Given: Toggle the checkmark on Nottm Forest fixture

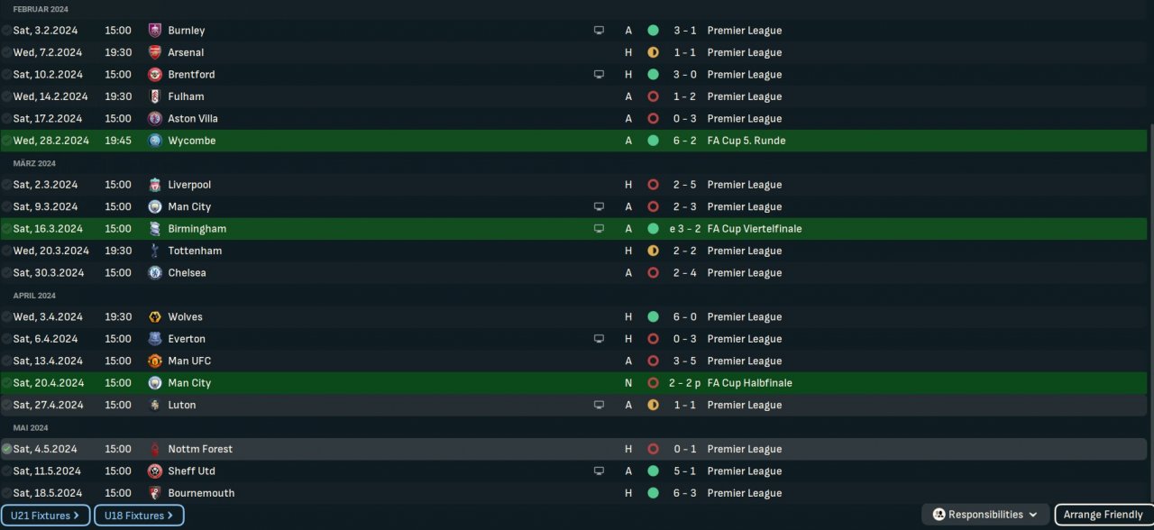Looking at the screenshot, I should (x=6, y=449).
